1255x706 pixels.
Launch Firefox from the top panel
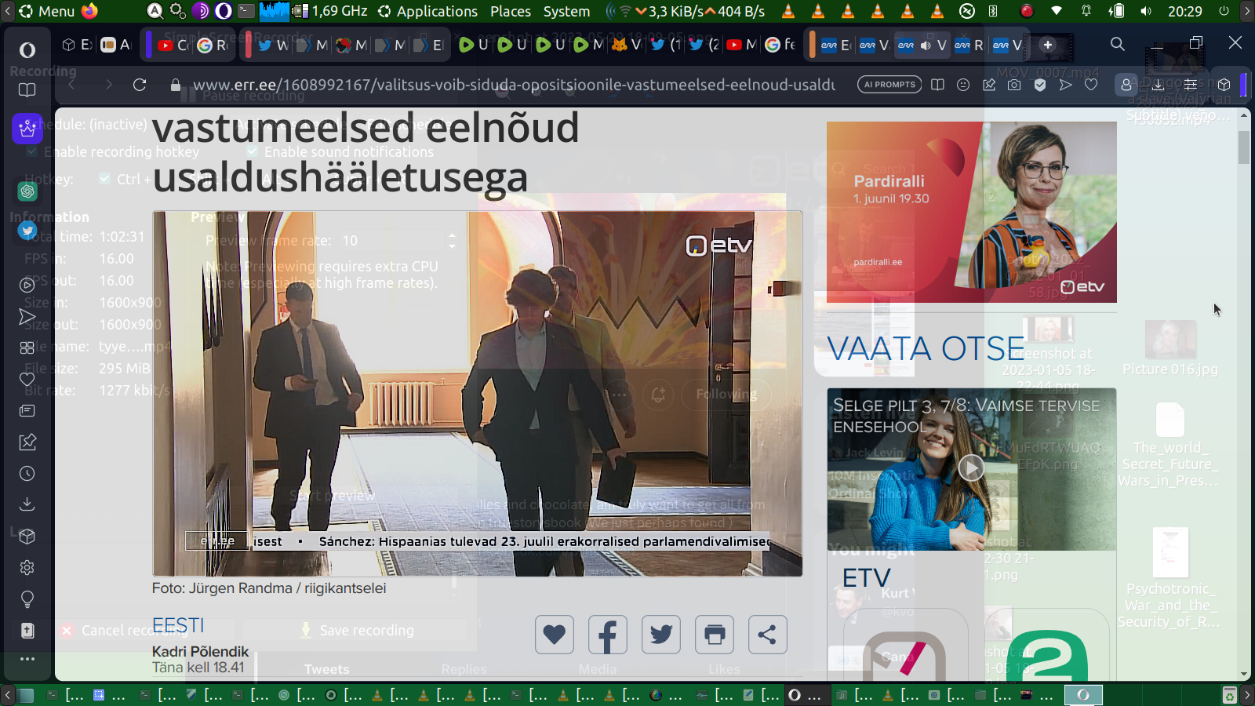(90, 11)
